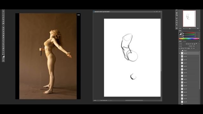Click the canvas horizontal scrollbar
Image resolution: width=203 pixels, height=114 pixels.
pyautogui.click(x=134, y=100)
